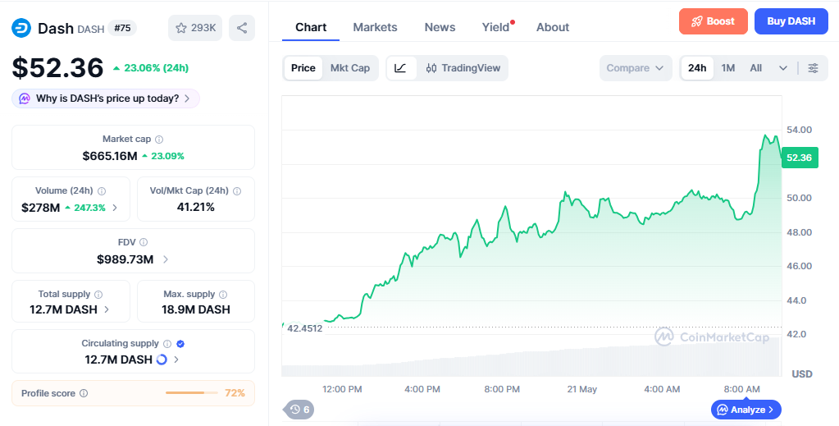This screenshot has width=839, height=426.
Task: Open the About tab
Action: (553, 27)
